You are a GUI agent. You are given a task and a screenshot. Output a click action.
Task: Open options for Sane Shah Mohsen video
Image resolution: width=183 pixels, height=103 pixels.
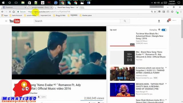coord(166,100)
